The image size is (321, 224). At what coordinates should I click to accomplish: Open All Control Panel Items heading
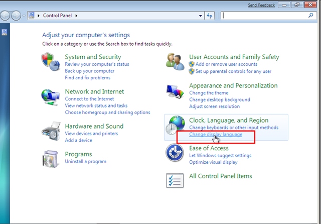click(221, 176)
